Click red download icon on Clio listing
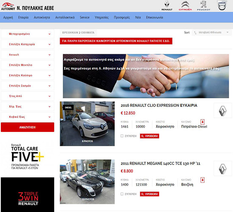 (x=202, y=122)
